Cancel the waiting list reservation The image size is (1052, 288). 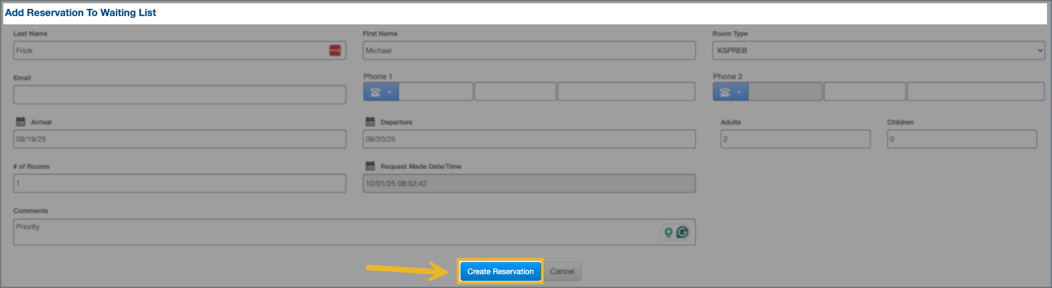(x=562, y=271)
